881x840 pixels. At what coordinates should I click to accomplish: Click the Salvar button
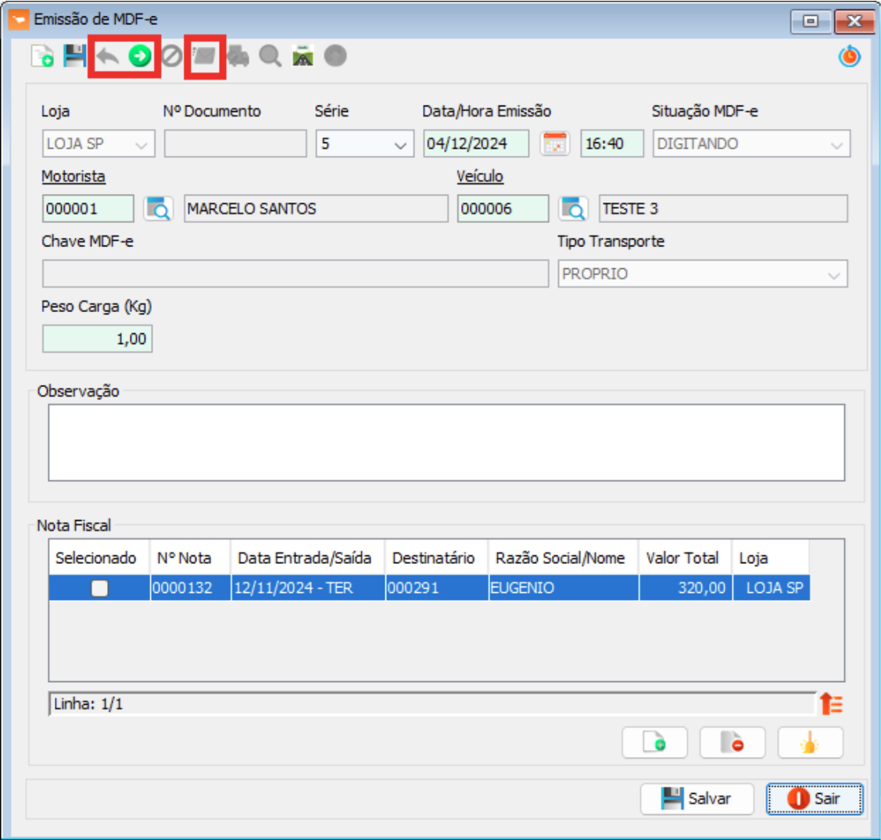click(697, 799)
